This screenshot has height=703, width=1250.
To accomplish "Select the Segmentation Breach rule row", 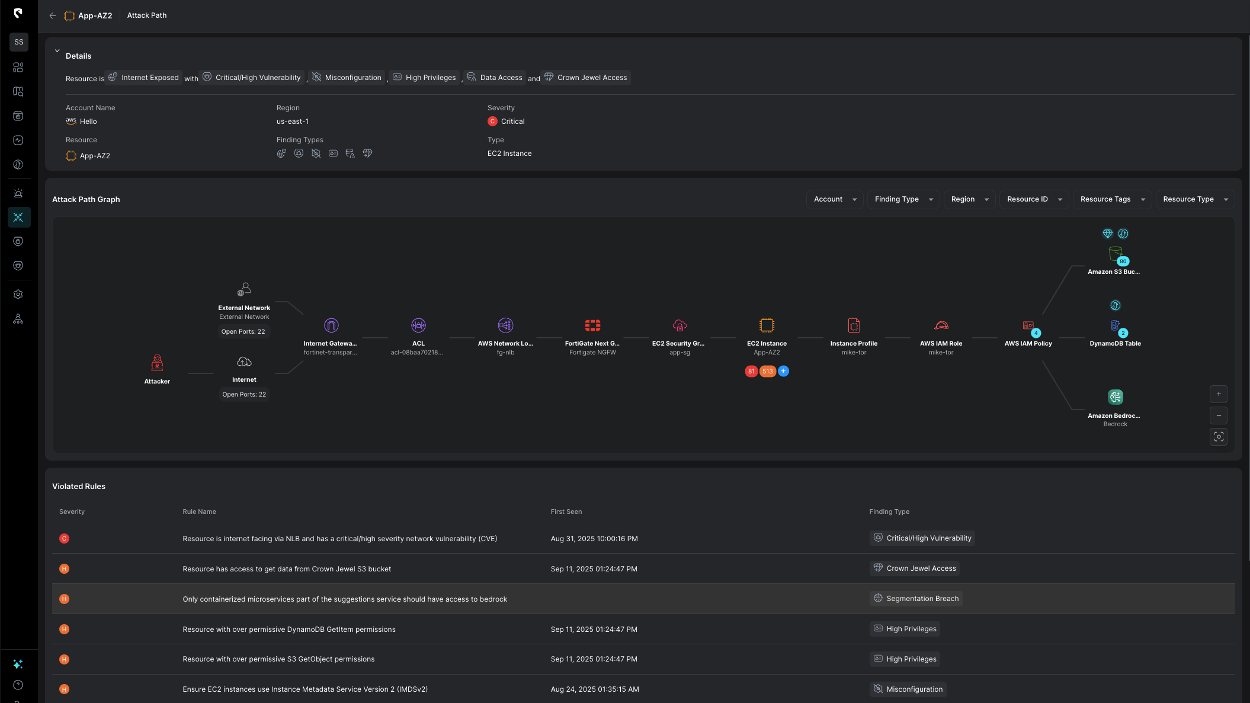I will pyautogui.click(x=345, y=599).
